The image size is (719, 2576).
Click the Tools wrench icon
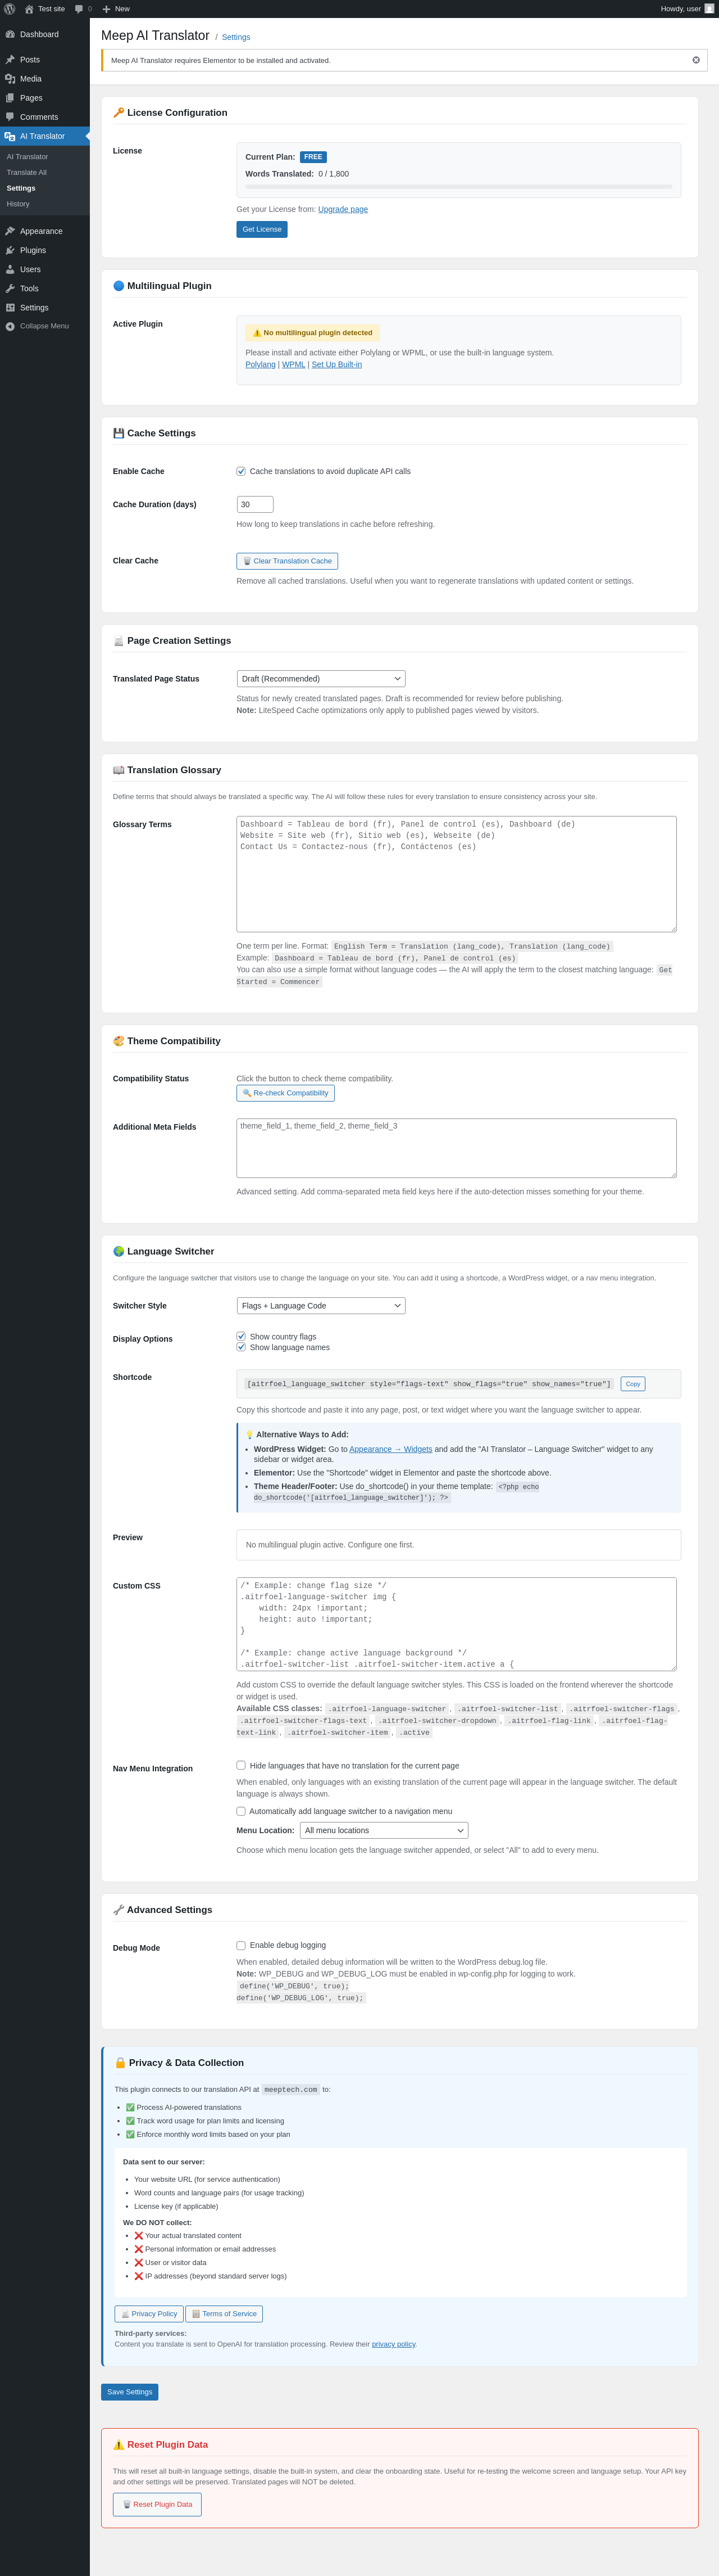coord(10,288)
